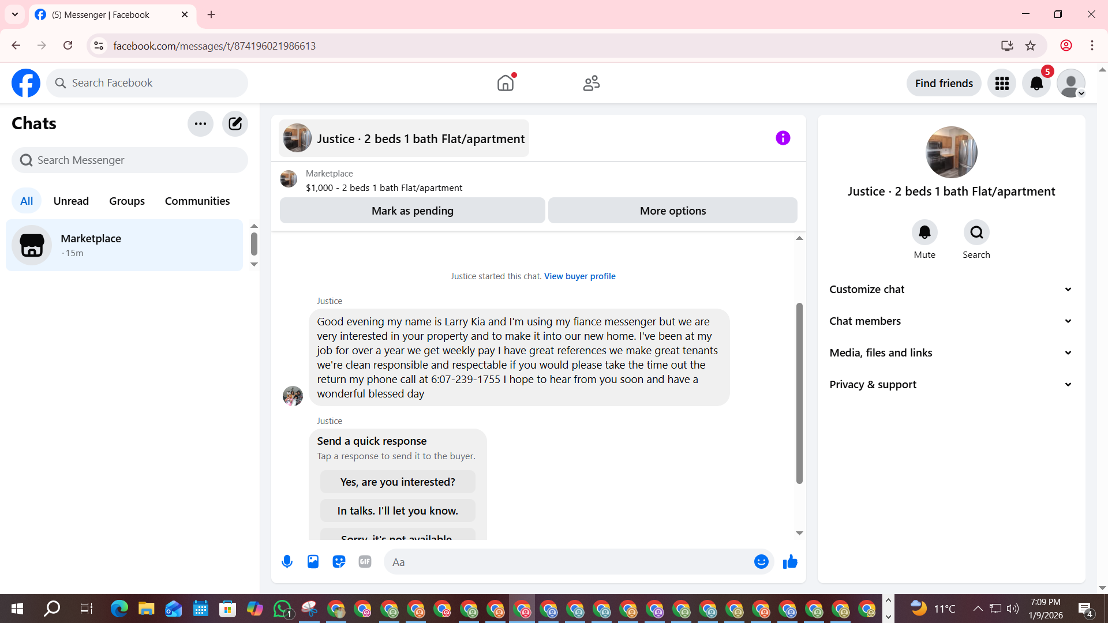
Task: Open View buyer profile link
Action: (579, 276)
